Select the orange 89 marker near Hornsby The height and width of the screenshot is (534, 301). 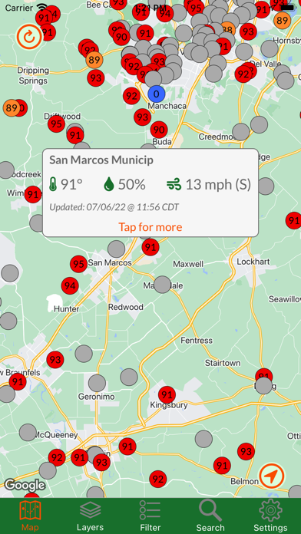pos(283,21)
